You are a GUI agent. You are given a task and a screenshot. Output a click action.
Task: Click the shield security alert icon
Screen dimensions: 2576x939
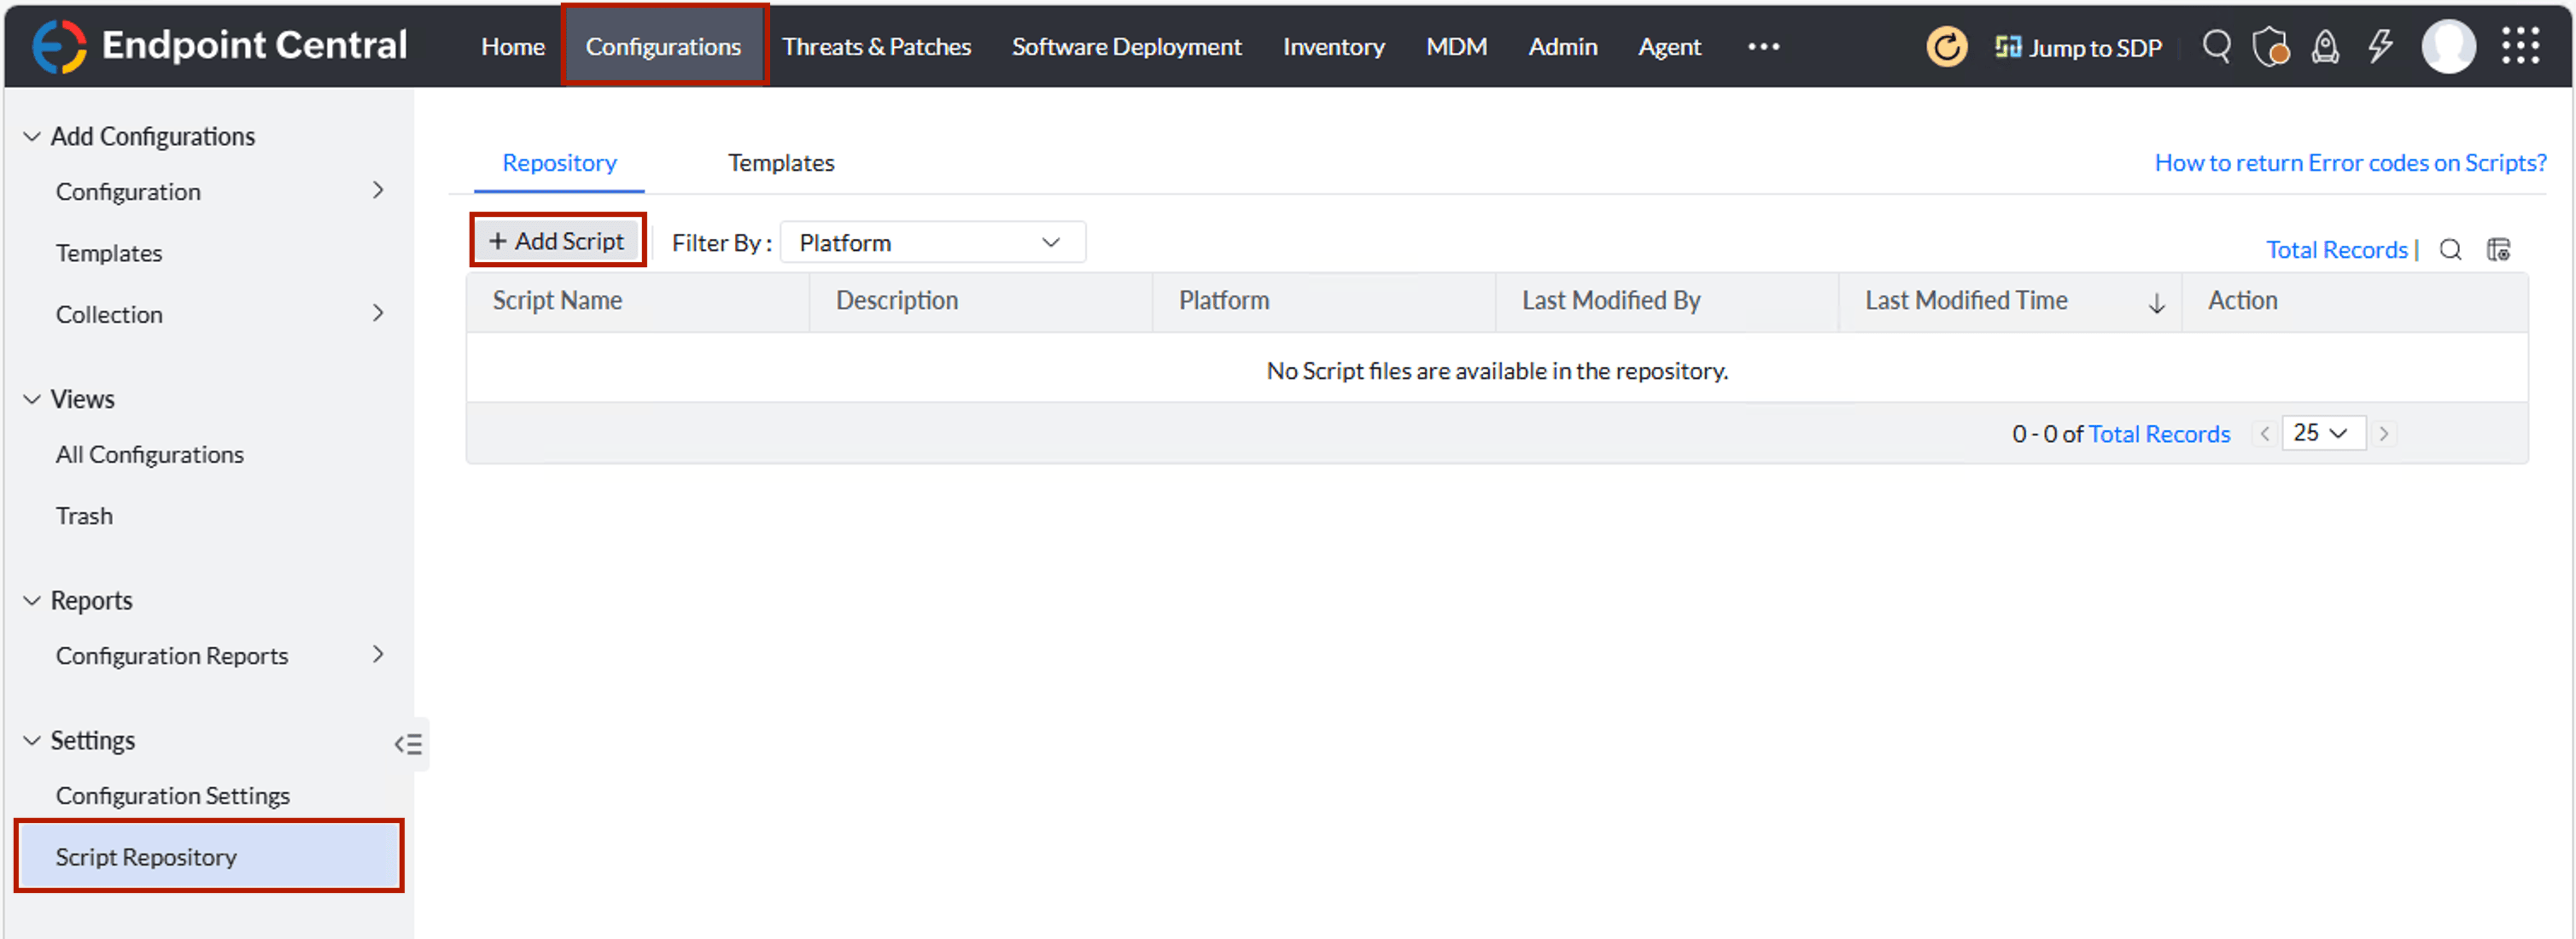coord(2270,46)
